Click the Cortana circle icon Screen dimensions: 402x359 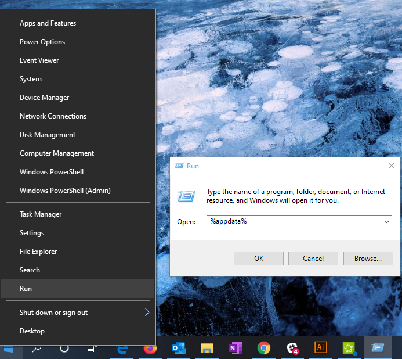coord(64,349)
